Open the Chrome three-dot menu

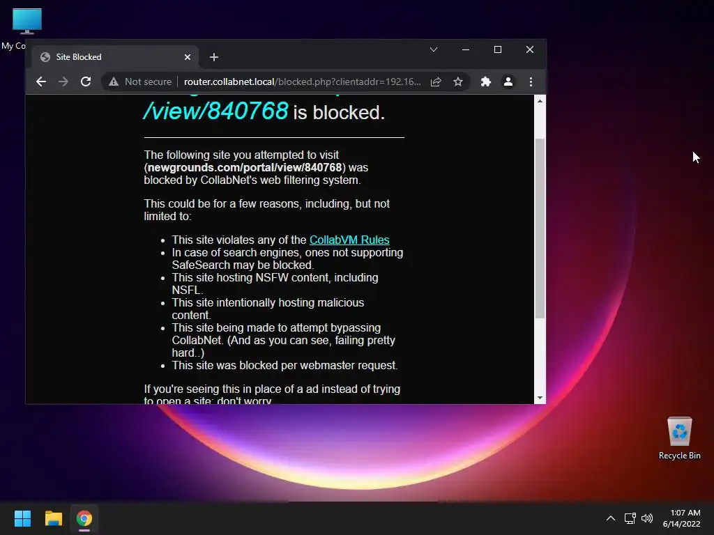tap(531, 82)
